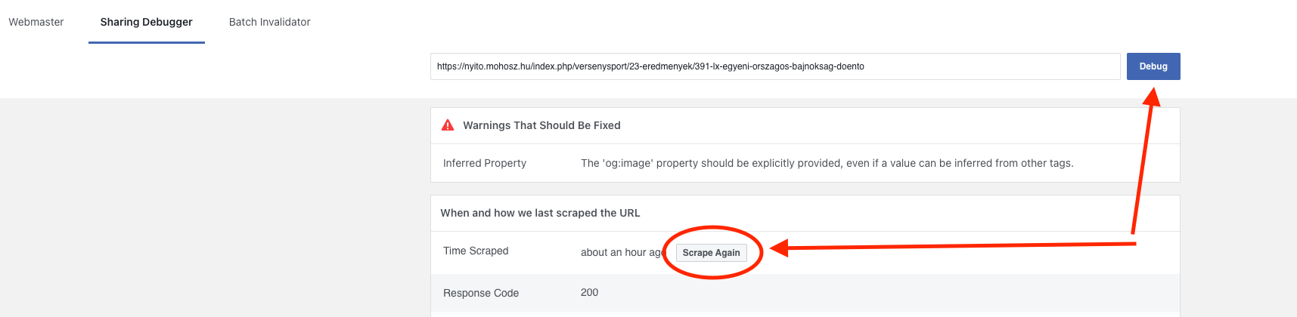Screen dimensions: 1297x317
Task: Click the When and how we last scraped heading
Action: 540,213
